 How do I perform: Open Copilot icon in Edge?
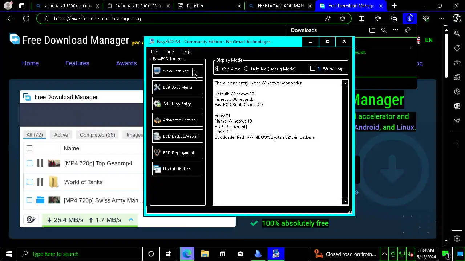point(457,18)
